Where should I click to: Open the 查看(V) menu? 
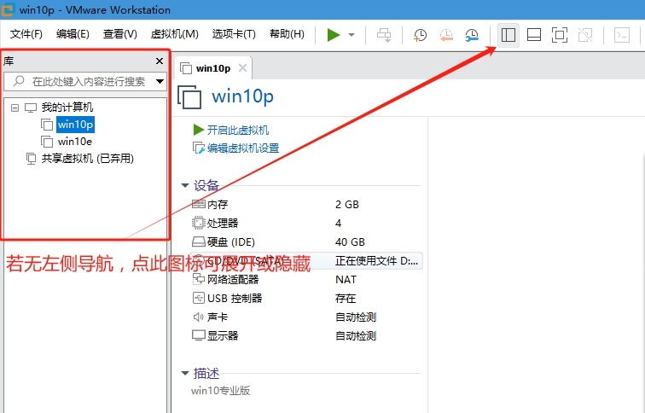click(x=120, y=34)
